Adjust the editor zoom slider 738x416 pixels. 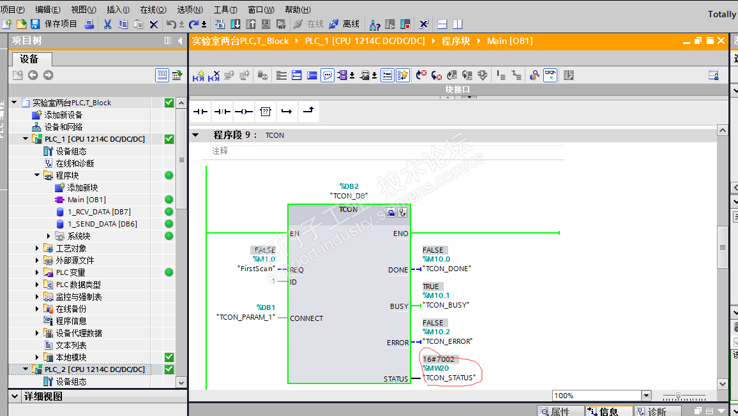[x=678, y=396]
